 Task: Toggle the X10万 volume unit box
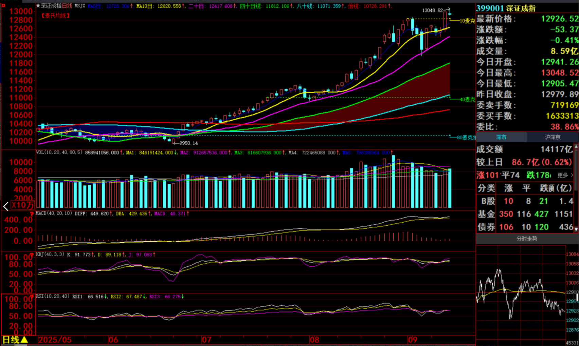pyautogui.click(x=22, y=205)
